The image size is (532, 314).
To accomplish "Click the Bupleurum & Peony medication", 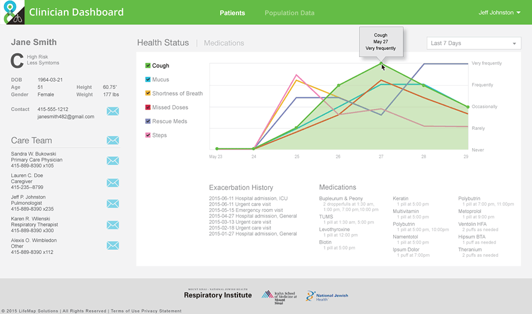I will [x=341, y=198].
